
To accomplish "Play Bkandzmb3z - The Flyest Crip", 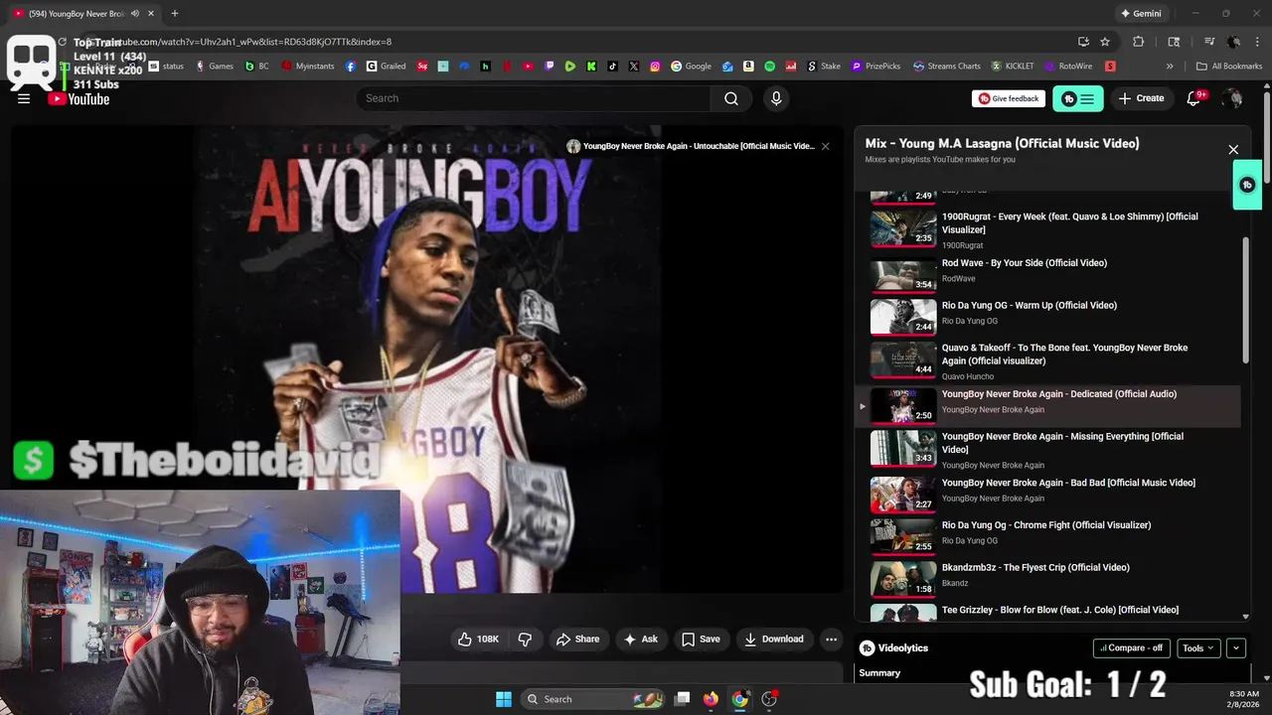I will pyautogui.click(x=1047, y=579).
